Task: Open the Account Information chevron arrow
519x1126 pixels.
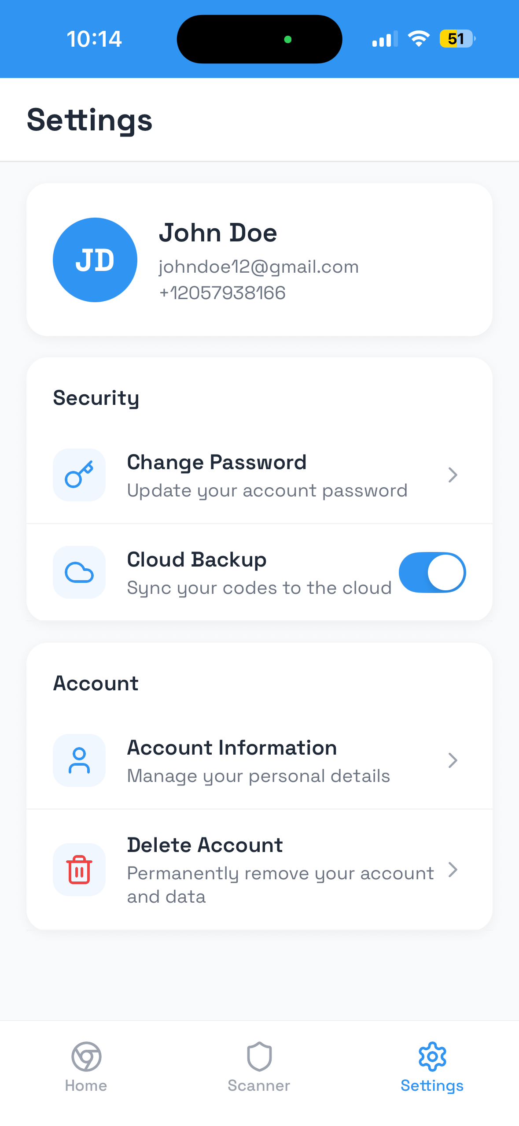Action: click(453, 760)
